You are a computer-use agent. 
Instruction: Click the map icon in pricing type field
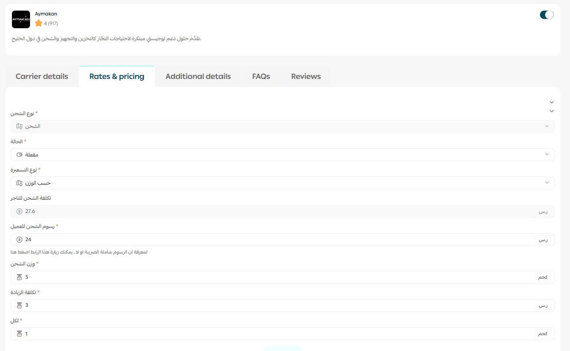coord(19,183)
